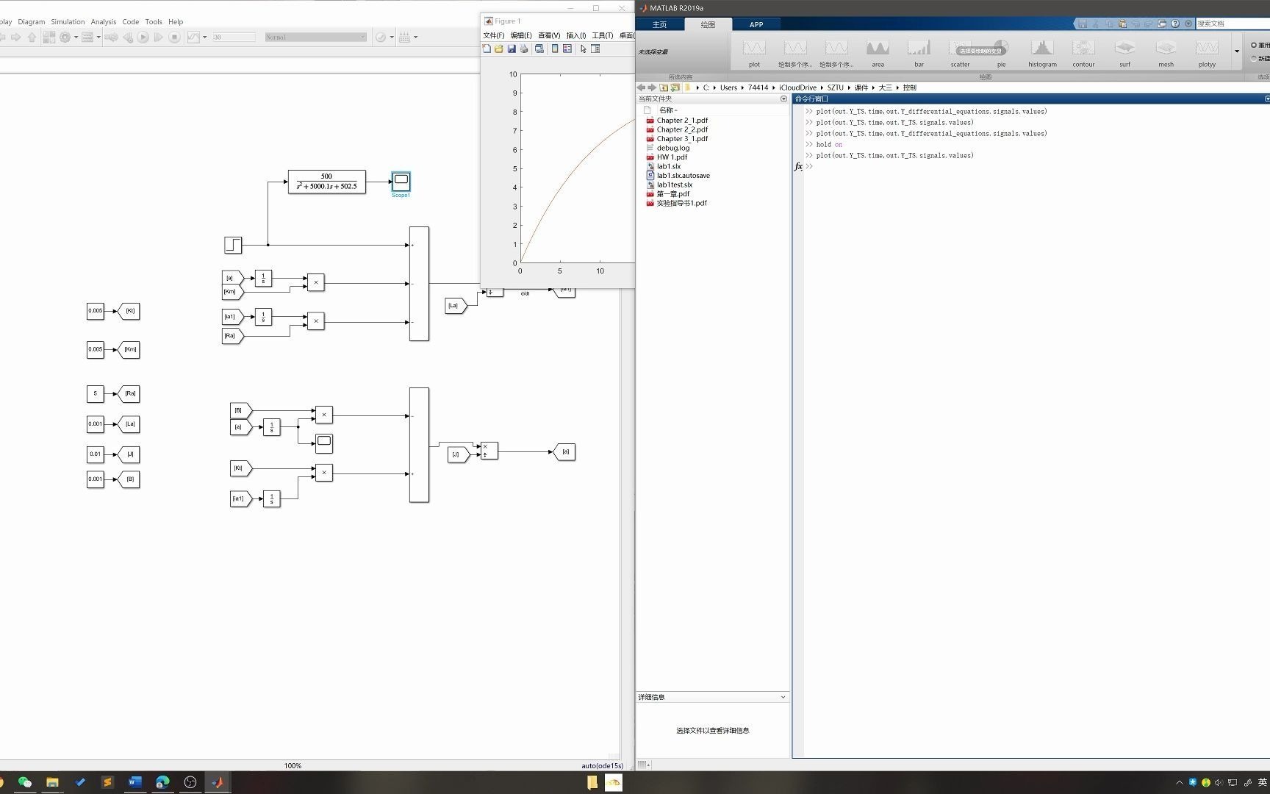The width and height of the screenshot is (1270, 794).
Task: Click the Save Figure icon
Action: tap(512, 49)
